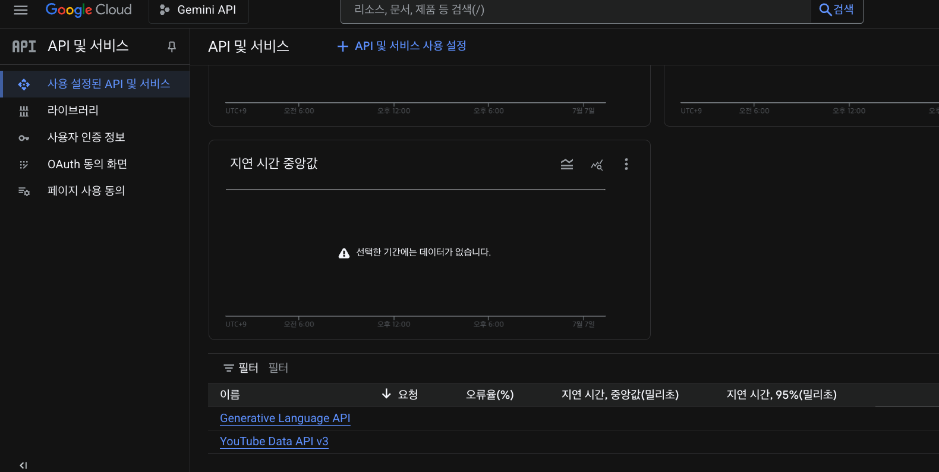Open the Generative Language API link
The width and height of the screenshot is (939, 472).
point(285,418)
